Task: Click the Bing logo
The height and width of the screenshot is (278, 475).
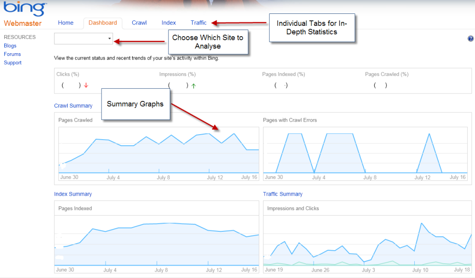Action: click(26, 8)
